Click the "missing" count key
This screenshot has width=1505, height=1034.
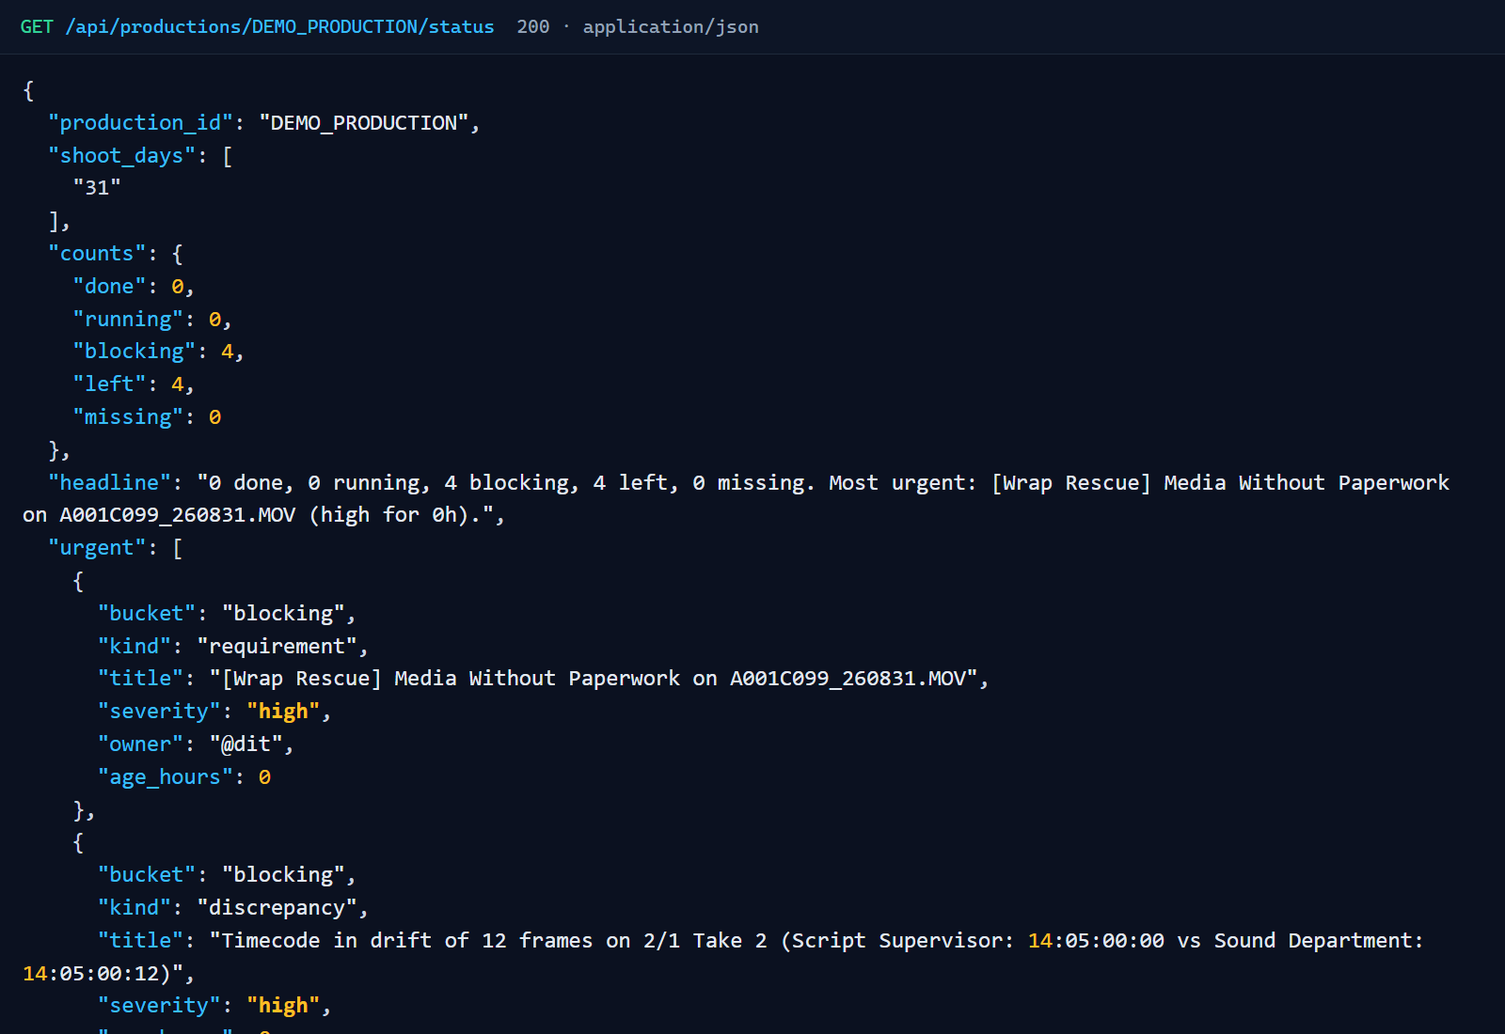pos(128,417)
